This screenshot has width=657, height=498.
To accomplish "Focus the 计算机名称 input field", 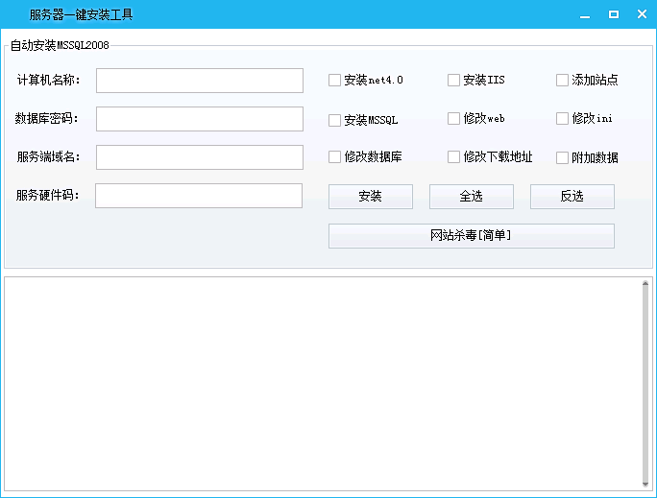I will (x=199, y=81).
